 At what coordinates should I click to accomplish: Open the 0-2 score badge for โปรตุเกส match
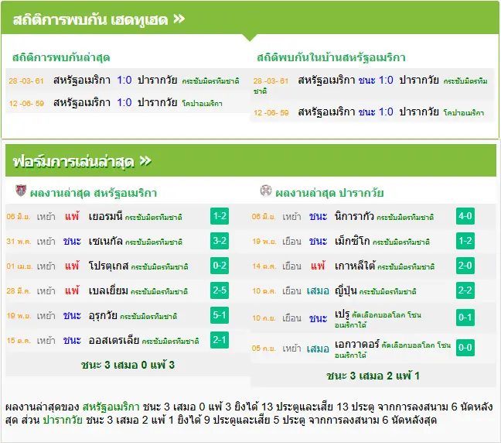coord(220,266)
